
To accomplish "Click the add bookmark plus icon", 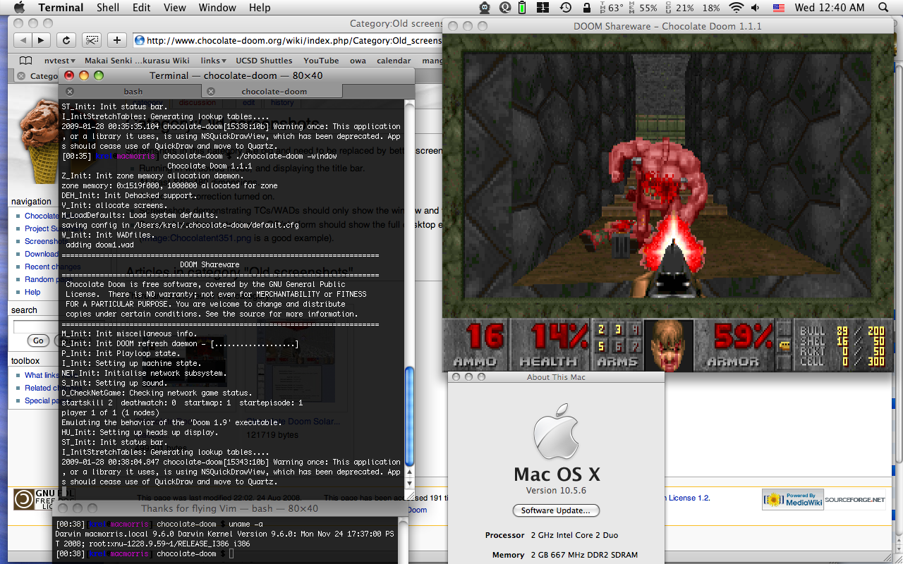I will click(x=117, y=40).
